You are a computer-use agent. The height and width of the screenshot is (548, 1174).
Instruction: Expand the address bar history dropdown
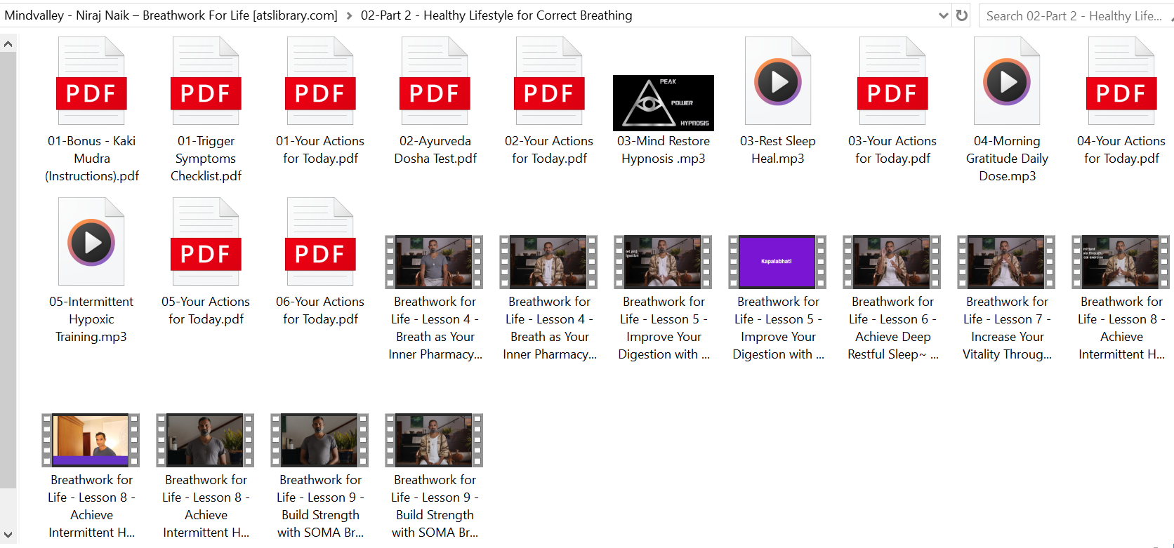(943, 15)
